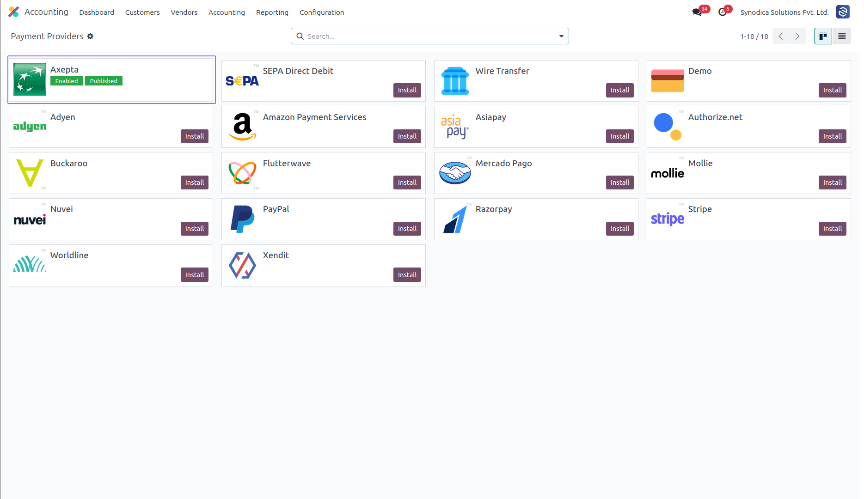864x499 pixels.
Task: Switch to list view
Action: click(842, 36)
